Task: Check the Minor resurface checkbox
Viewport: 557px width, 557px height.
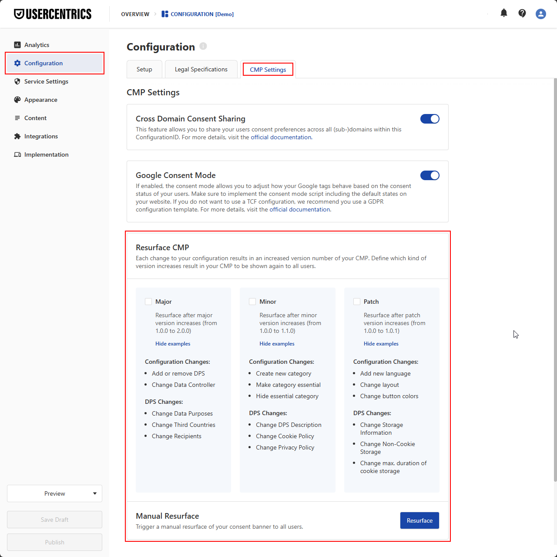Action: click(252, 302)
